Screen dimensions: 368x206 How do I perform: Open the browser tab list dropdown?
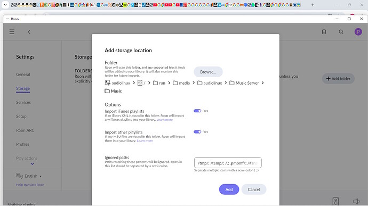(x=5, y=5)
